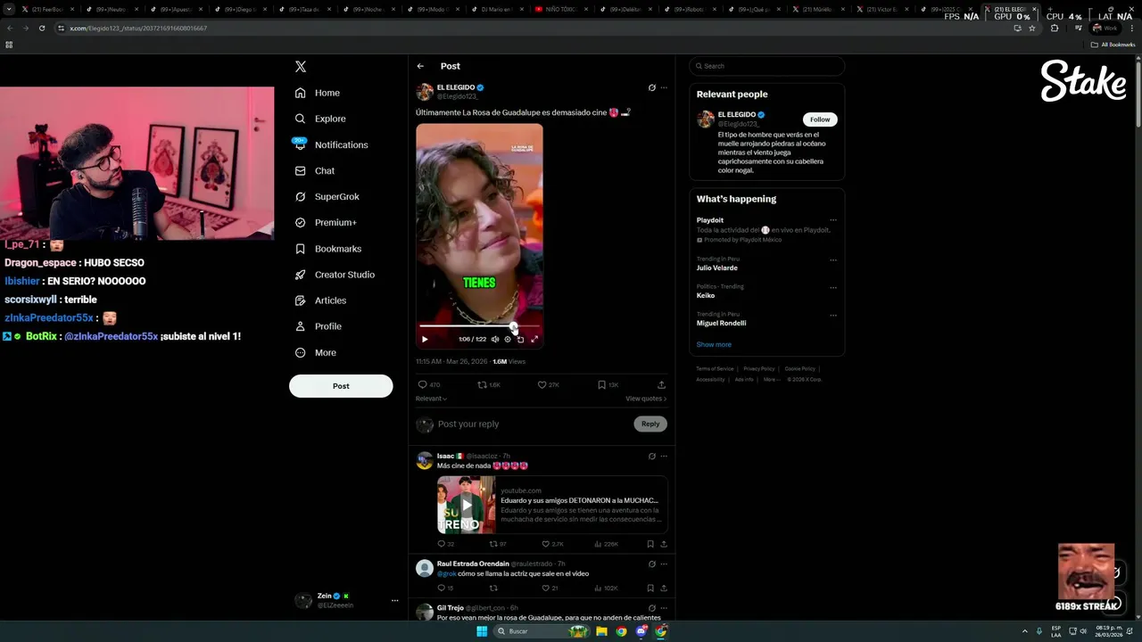Open Home in sidebar
This screenshot has width=1142, height=642.
[x=318, y=93]
